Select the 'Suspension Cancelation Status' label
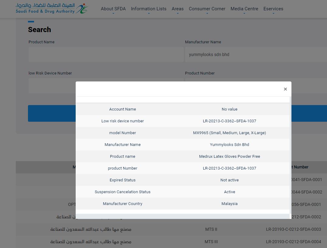Viewport: 327px width, 248px height. pyautogui.click(x=122, y=192)
